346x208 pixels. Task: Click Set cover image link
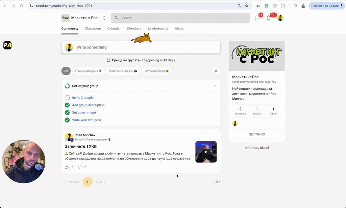pos(84,112)
